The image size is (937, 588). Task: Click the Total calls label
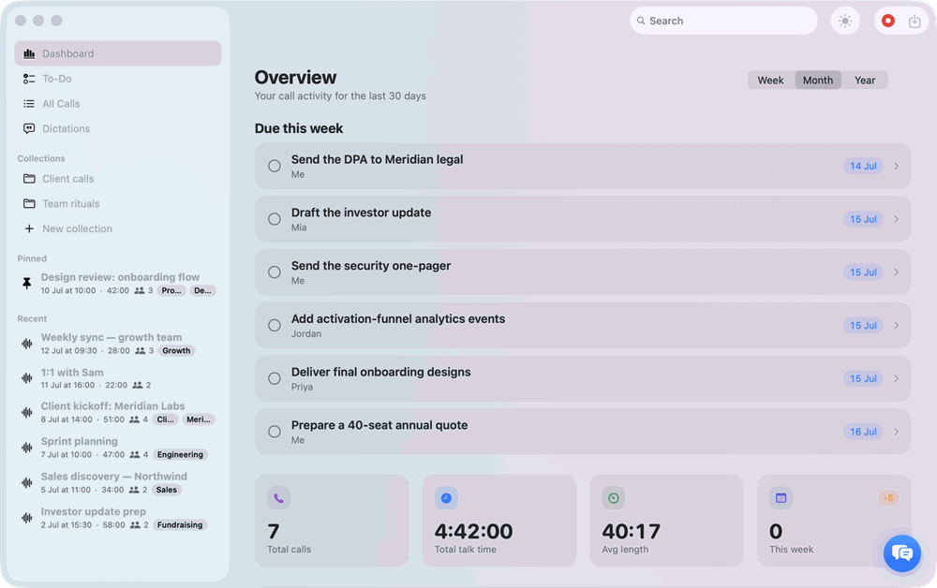point(290,550)
